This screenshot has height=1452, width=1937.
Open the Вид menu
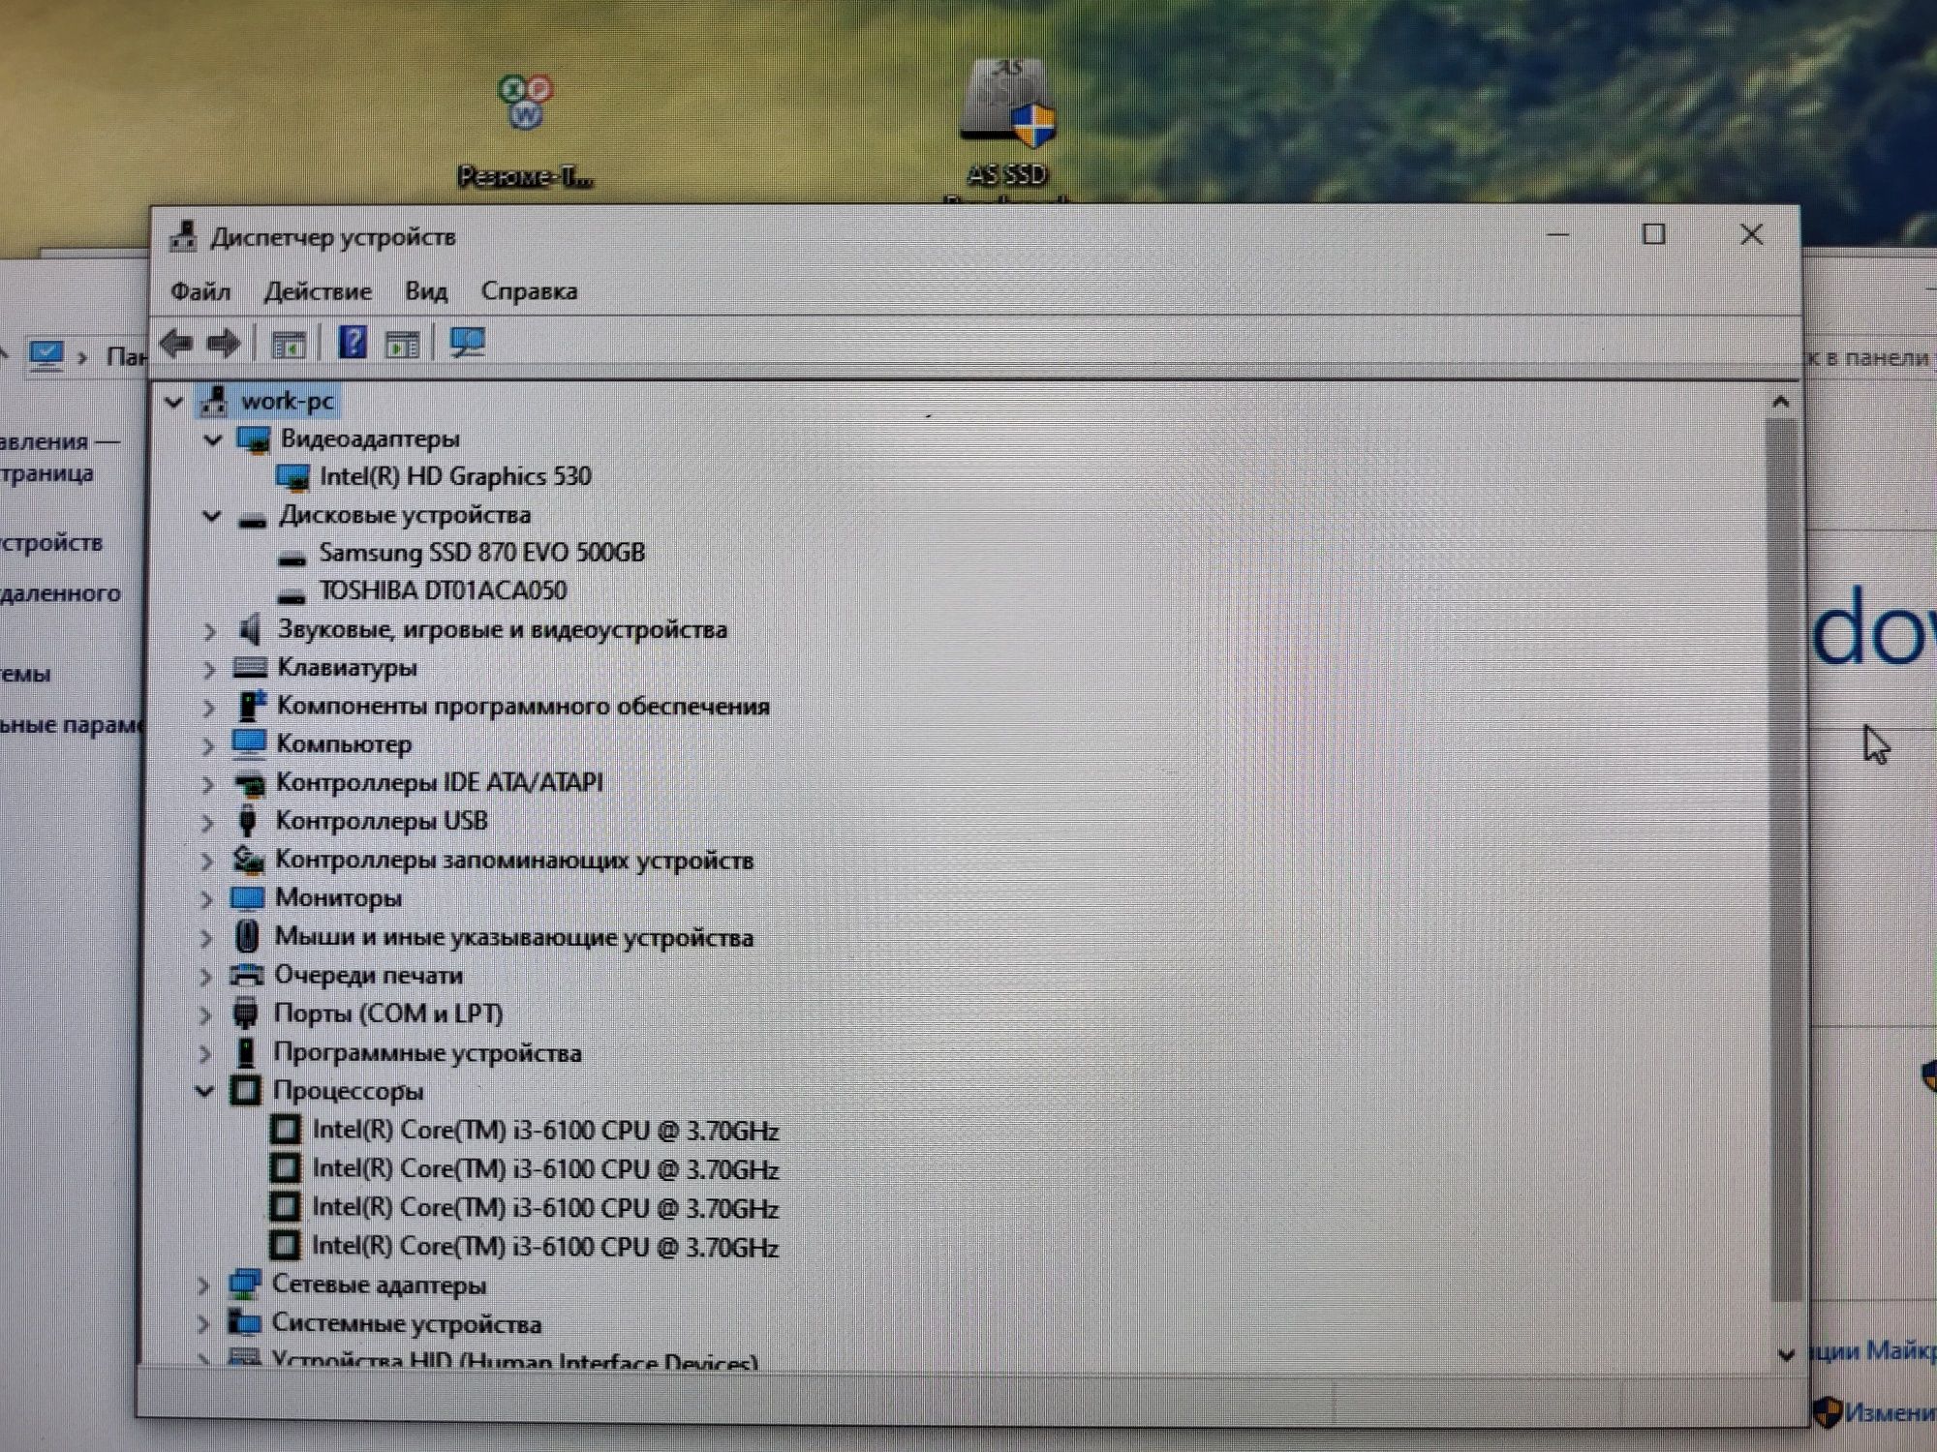(426, 290)
